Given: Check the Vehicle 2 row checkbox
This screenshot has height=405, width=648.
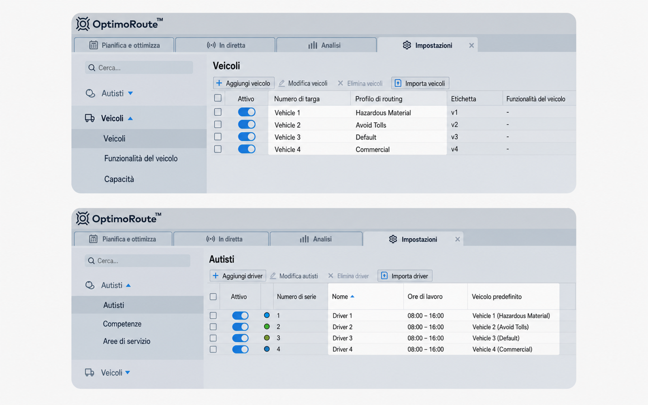Looking at the screenshot, I should [218, 124].
